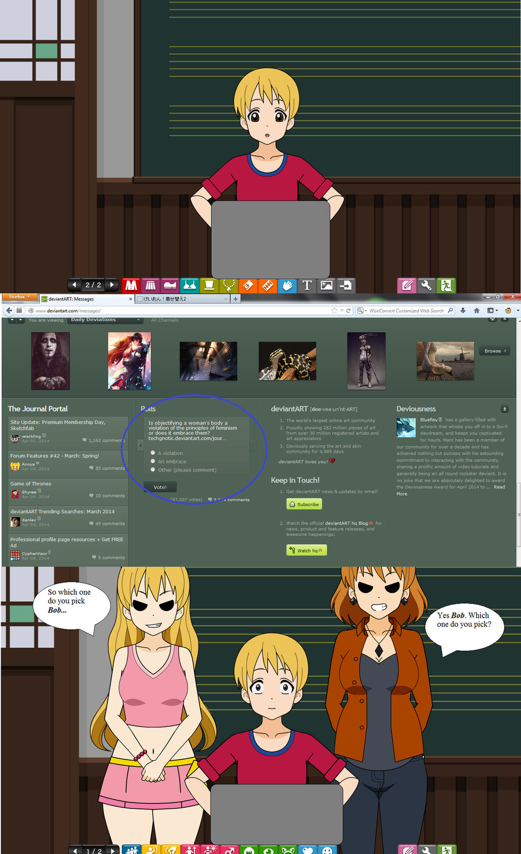Click the WiseConvert web search field
Screen dimensions: 521x854
(x=406, y=310)
